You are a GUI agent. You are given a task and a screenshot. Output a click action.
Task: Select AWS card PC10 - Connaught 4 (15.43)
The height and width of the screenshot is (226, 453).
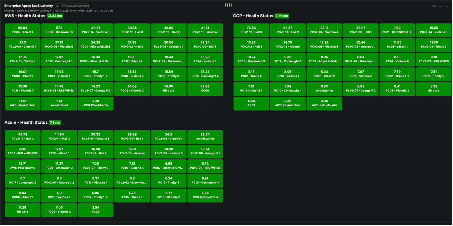tap(205, 74)
